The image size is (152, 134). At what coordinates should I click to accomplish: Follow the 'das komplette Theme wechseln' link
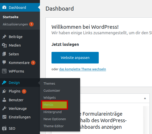coord(83,69)
